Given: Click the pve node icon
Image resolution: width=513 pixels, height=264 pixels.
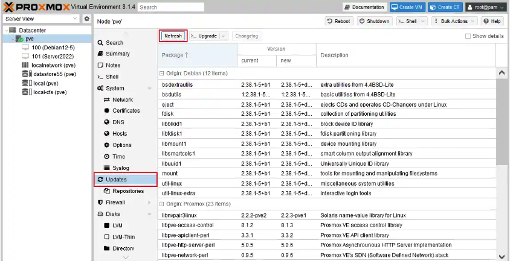Looking at the screenshot, I should (19, 39).
